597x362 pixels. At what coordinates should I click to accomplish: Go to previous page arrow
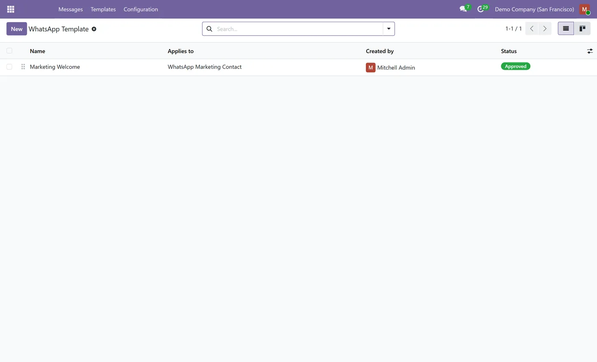(x=532, y=29)
